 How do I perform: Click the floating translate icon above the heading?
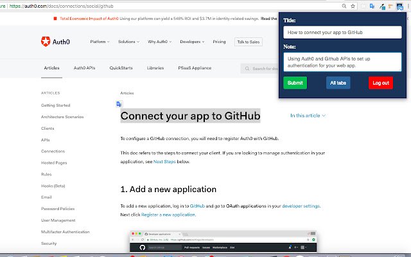[x=119, y=104]
